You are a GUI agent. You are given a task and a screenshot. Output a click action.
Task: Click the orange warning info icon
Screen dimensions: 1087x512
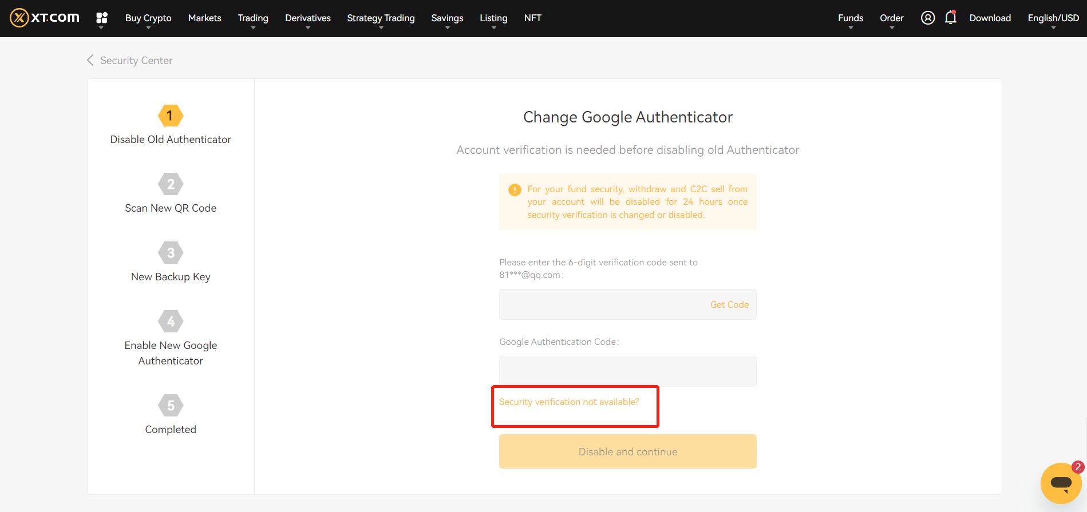point(515,190)
